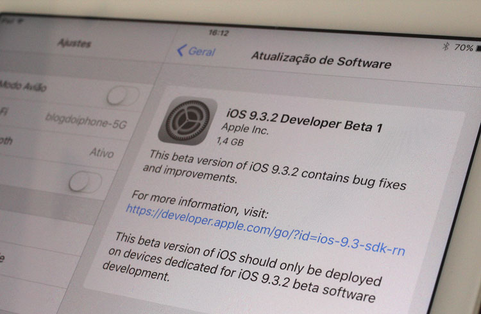Click the 1,4 GB download size text
The height and width of the screenshot is (314, 481).
click(230, 141)
